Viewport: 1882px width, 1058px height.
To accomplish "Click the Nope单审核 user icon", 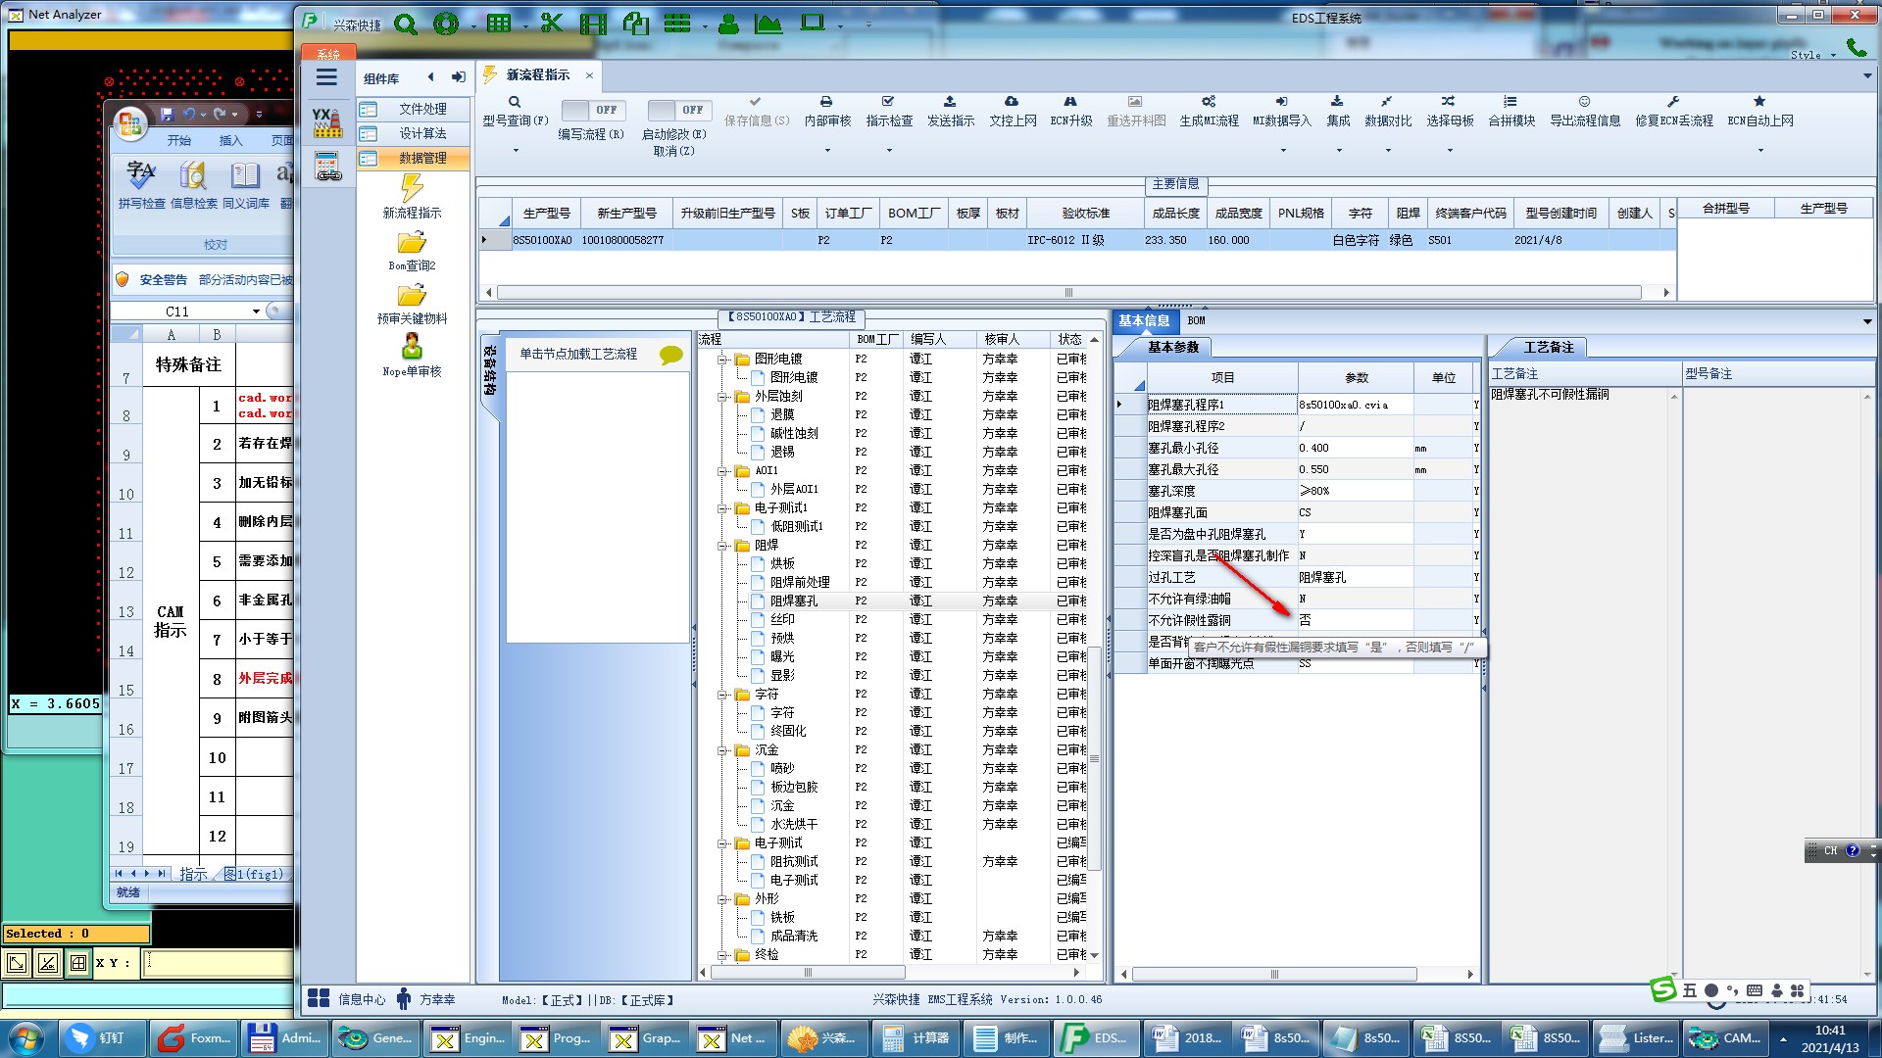I will tap(412, 347).
